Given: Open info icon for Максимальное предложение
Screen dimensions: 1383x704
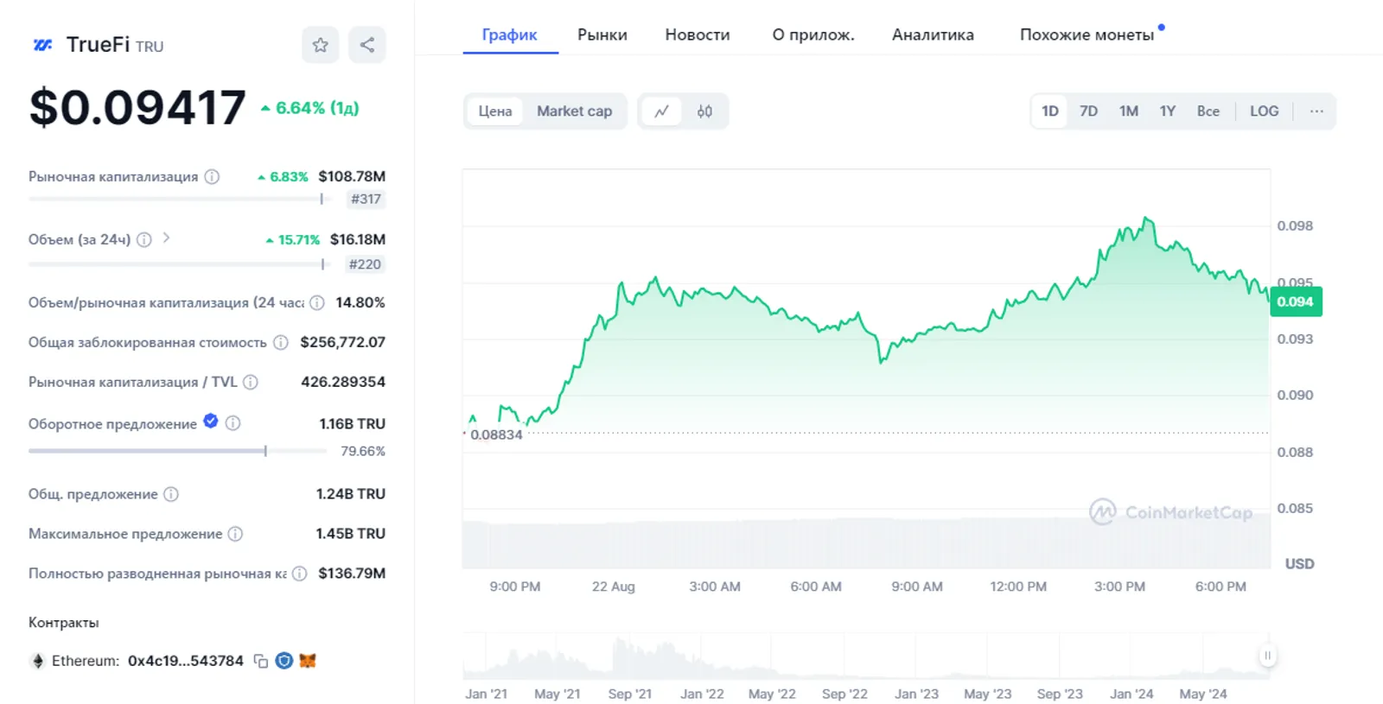Looking at the screenshot, I should [x=235, y=534].
